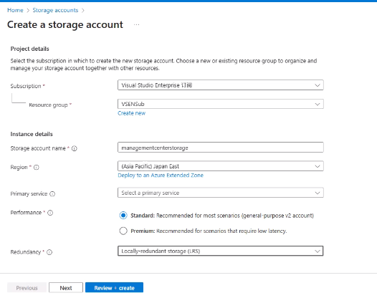The height and width of the screenshot is (298, 377).
Task: Click the Performance info icon
Action: coord(50,213)
